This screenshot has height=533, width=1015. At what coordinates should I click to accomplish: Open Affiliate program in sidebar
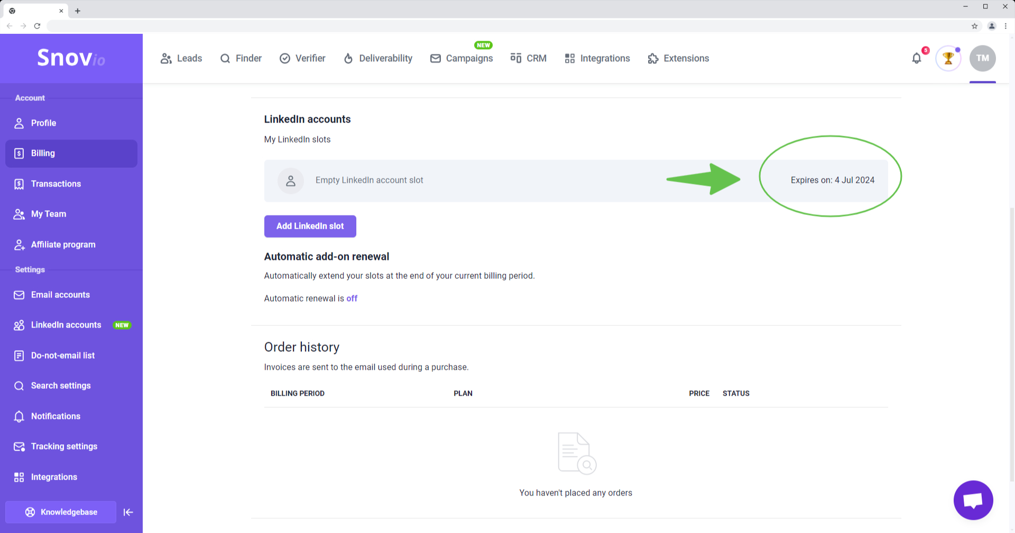71,245
